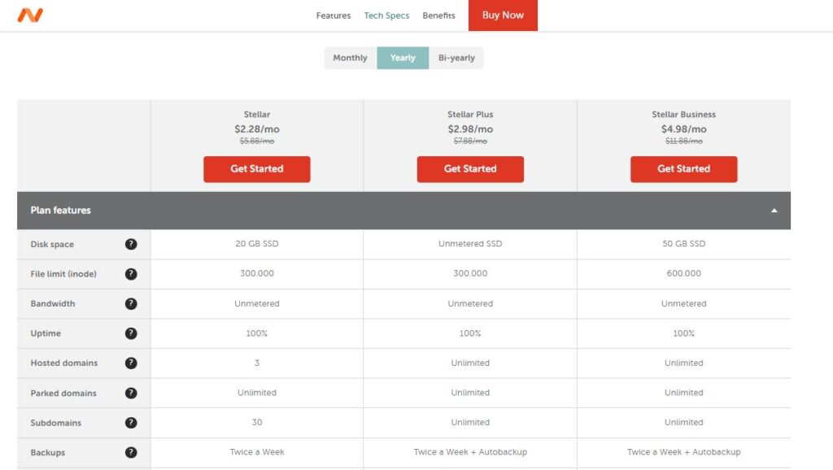Switch billing to Bi-yearly
Viewport: 833px width, 470px height.
tap(456, 58)
